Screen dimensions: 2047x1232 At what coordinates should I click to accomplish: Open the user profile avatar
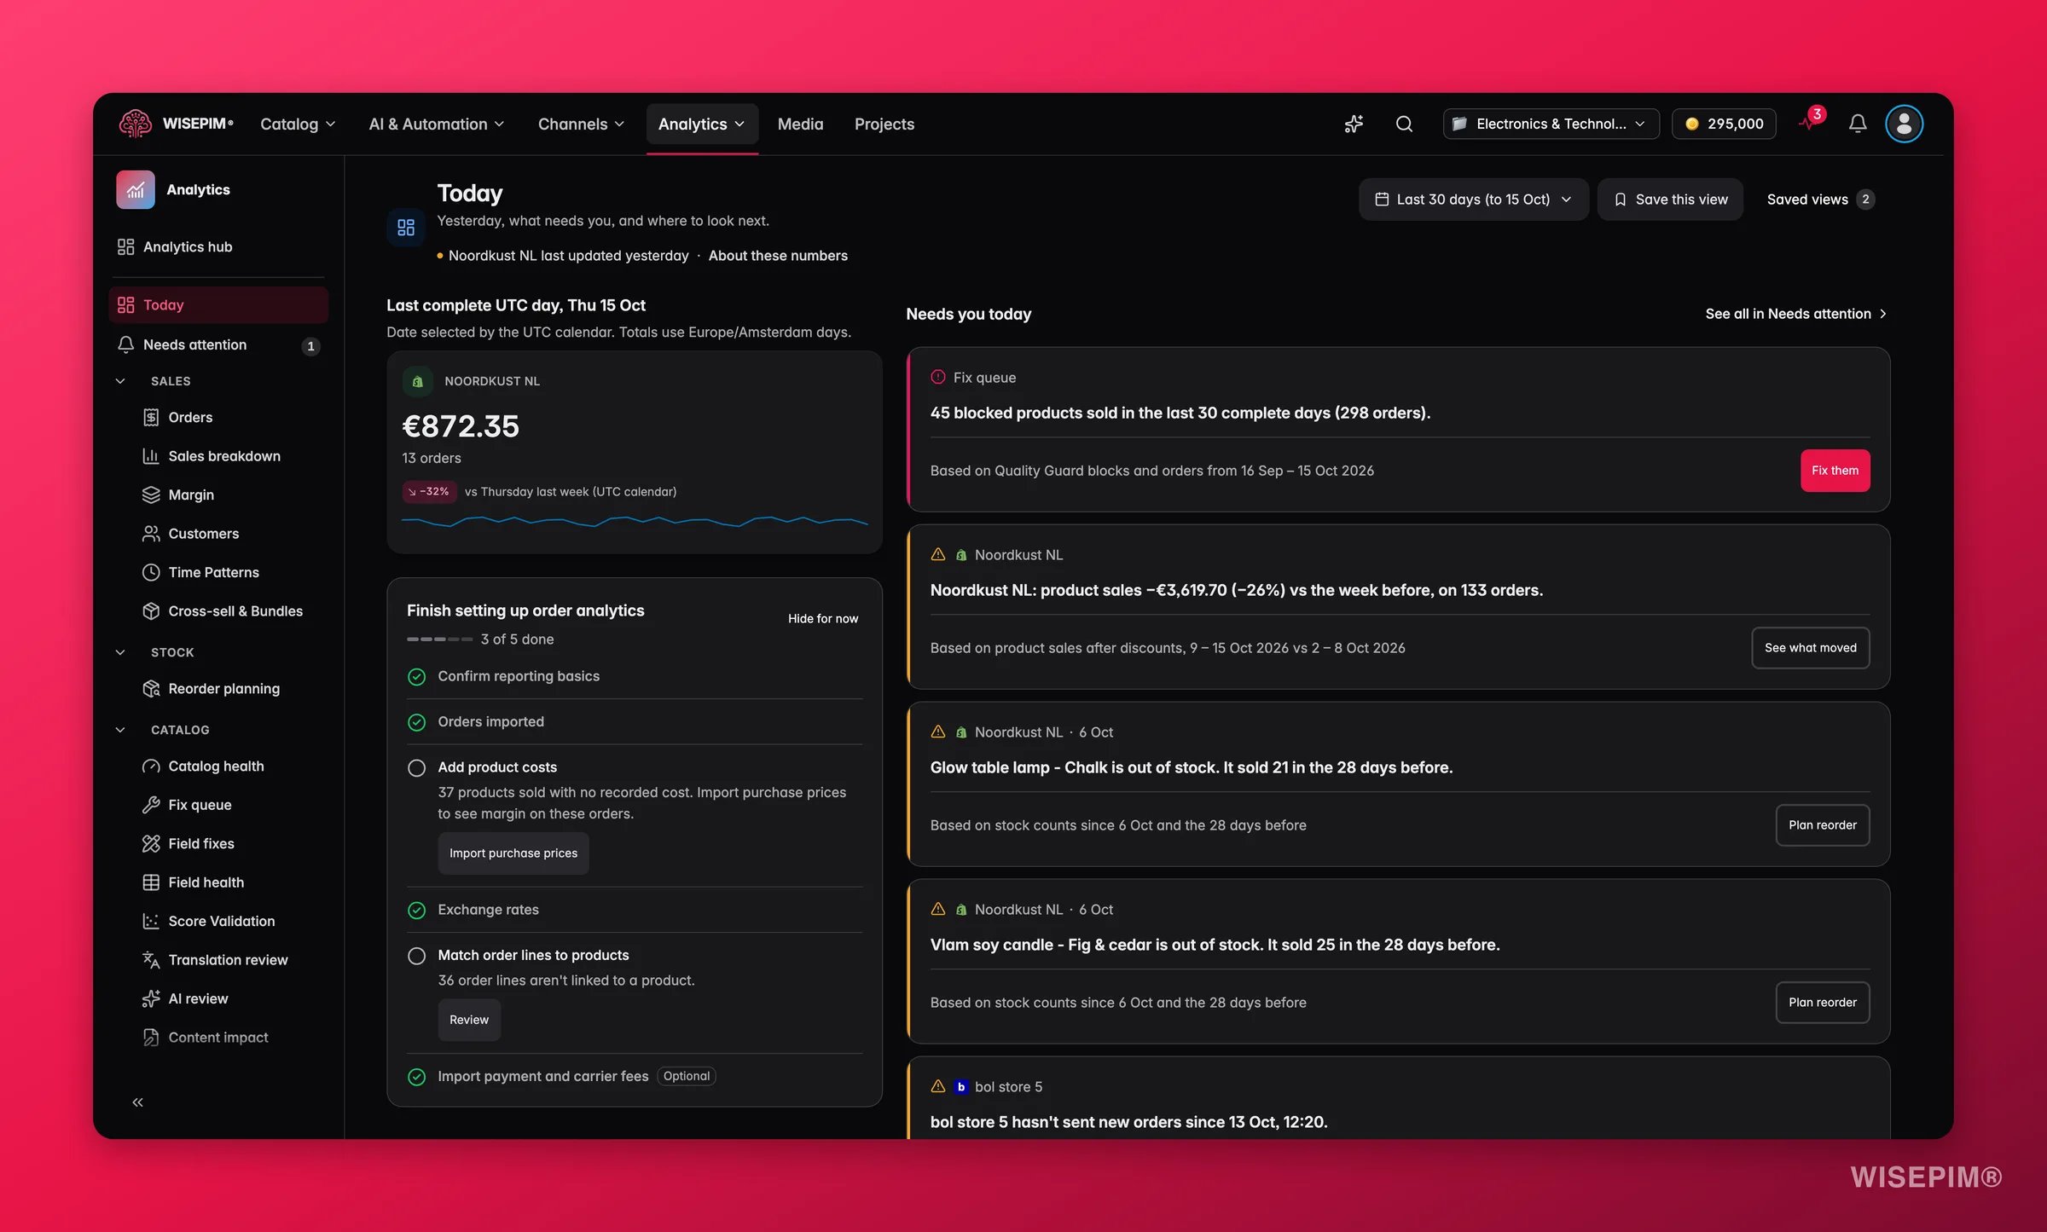pos(1904,124)
